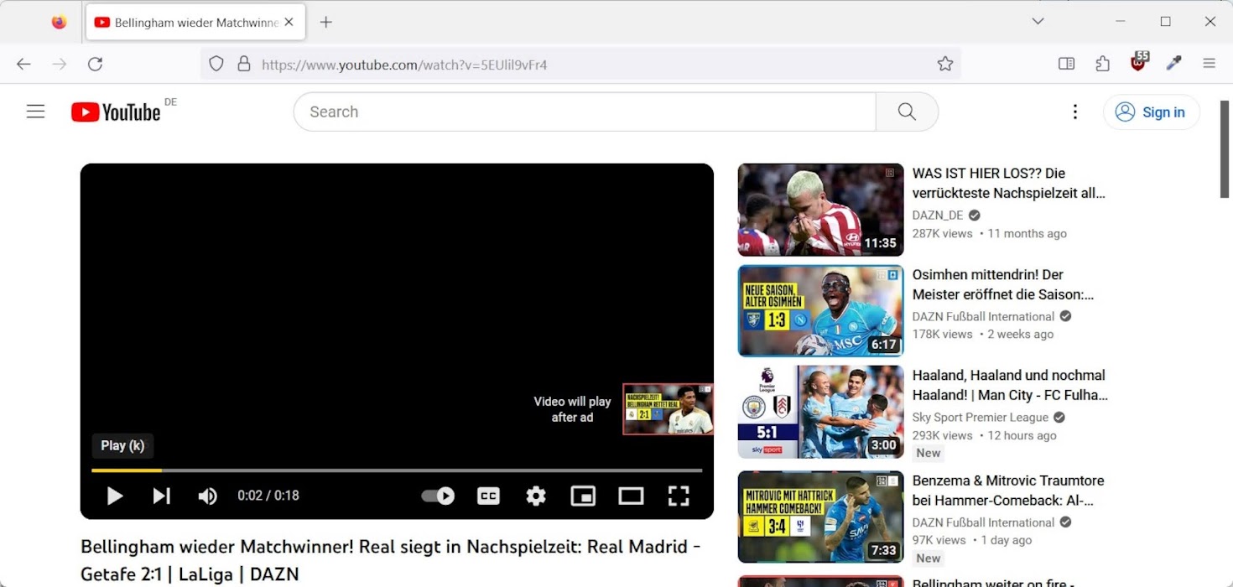
Task: Switch to theater mode
Action: (631, 496)
